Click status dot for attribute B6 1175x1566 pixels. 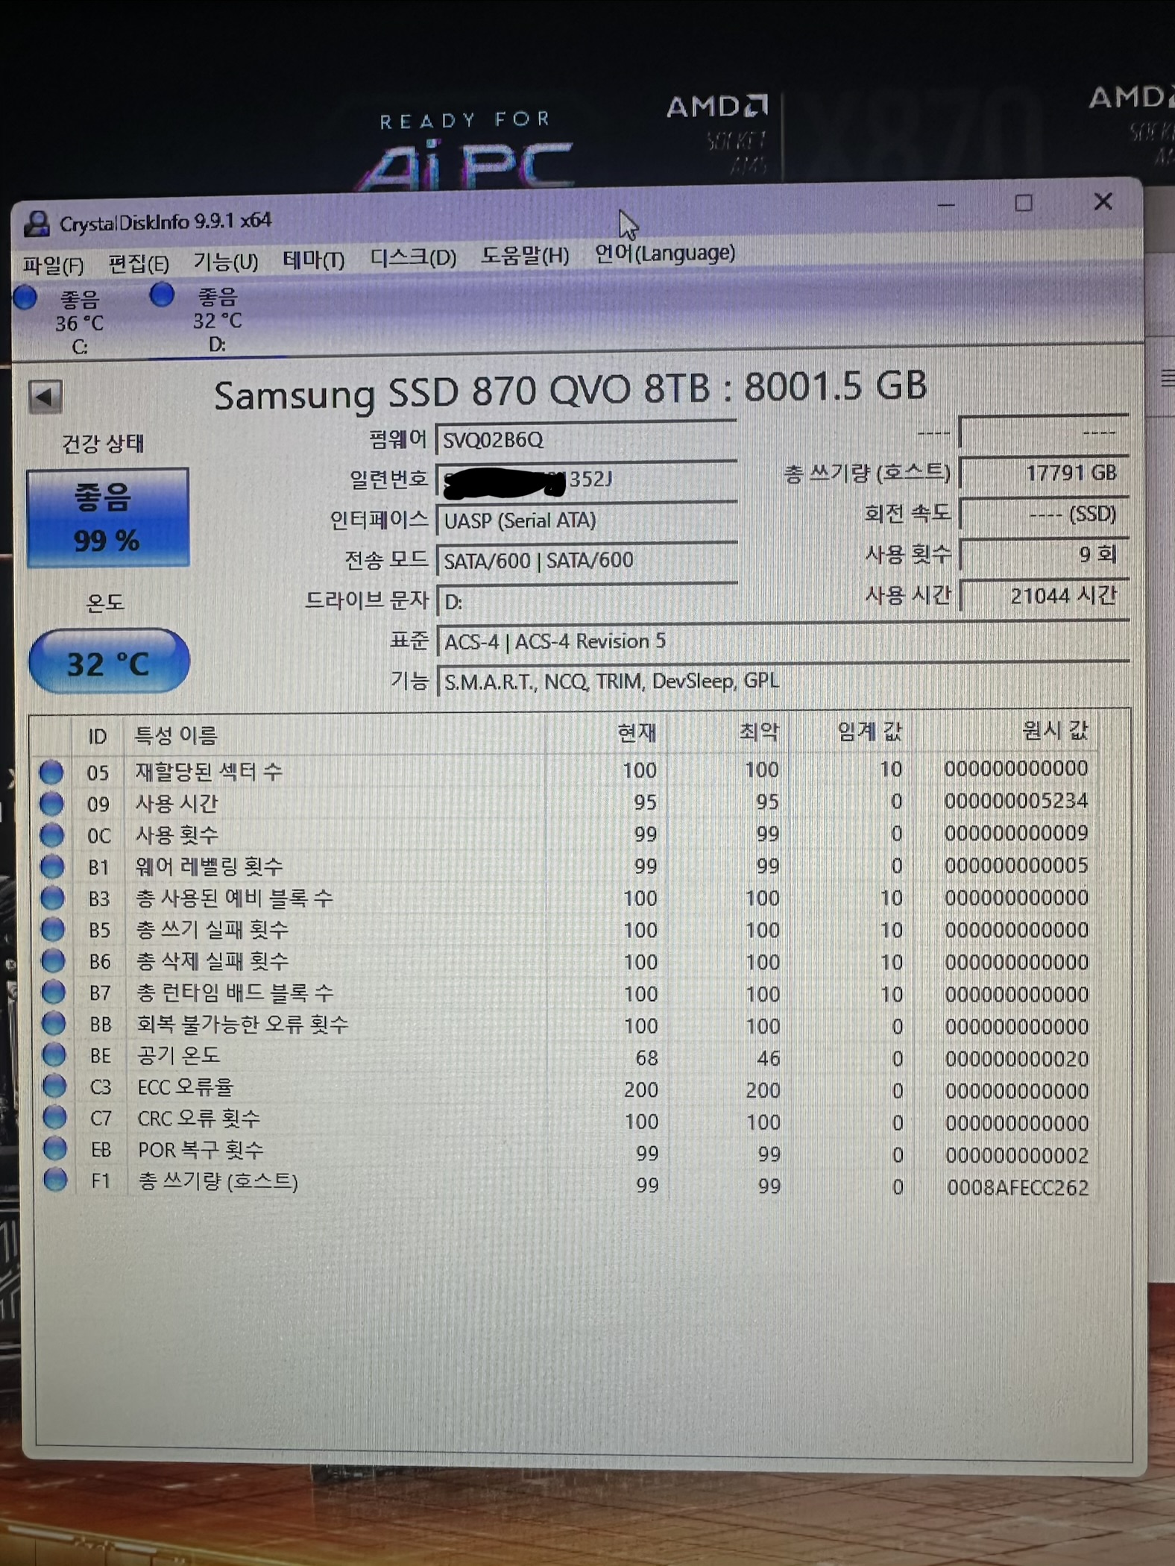pyautogui.click(x=53, y=960)
